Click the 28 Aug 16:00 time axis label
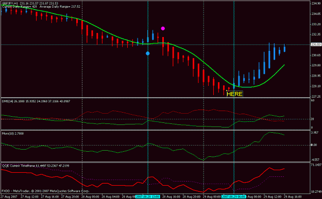 [x=171, y=197]
